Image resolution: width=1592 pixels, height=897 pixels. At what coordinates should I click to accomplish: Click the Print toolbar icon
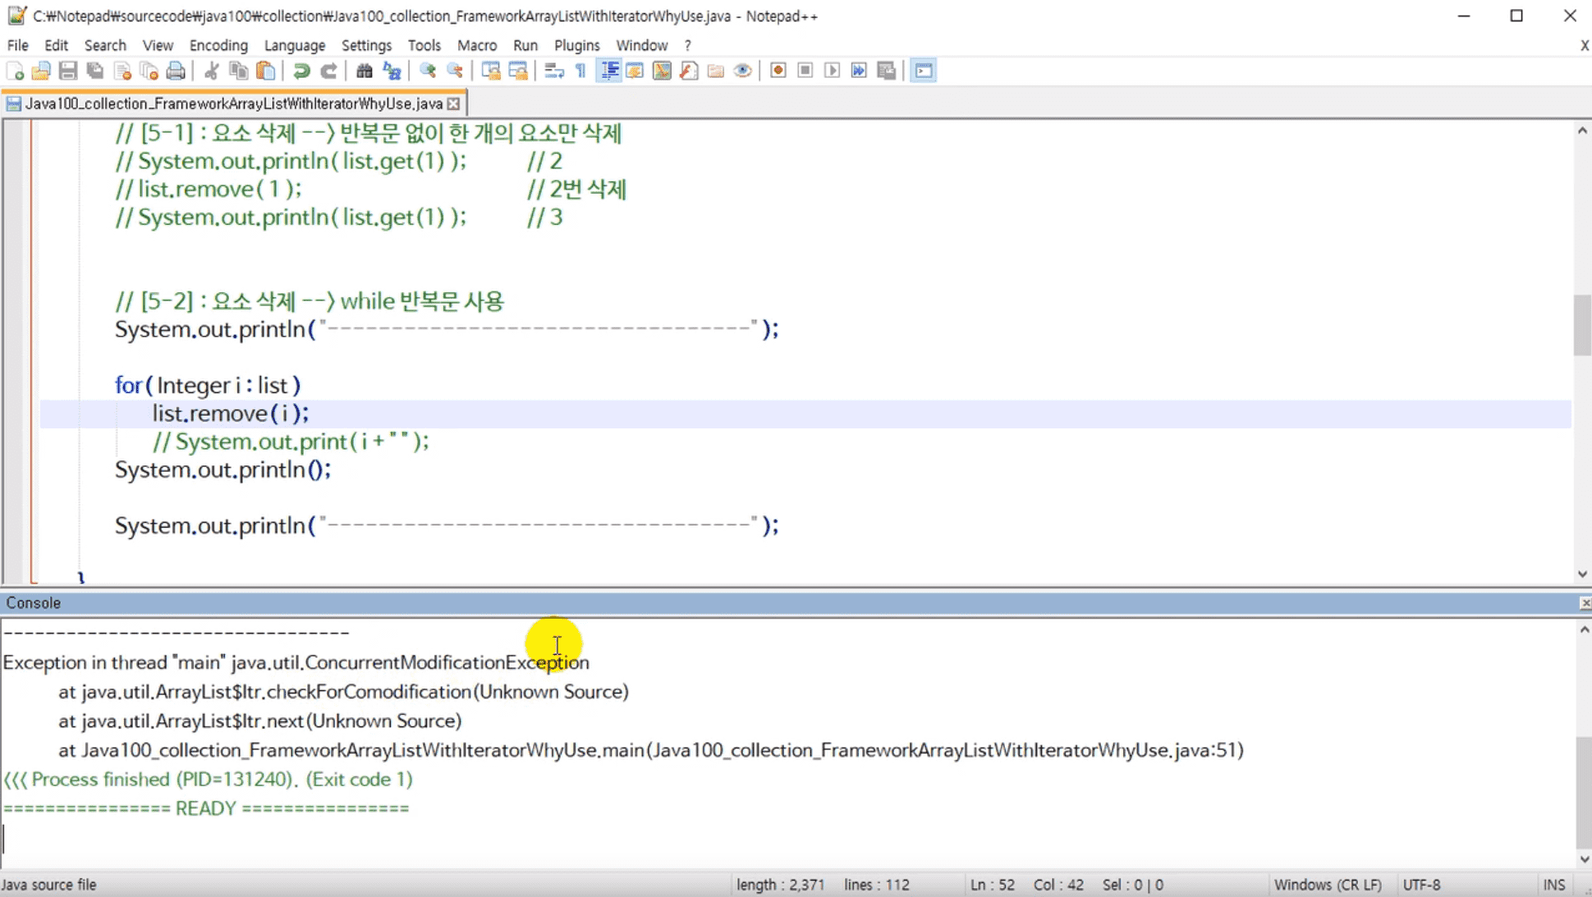[x=176, y=71]
